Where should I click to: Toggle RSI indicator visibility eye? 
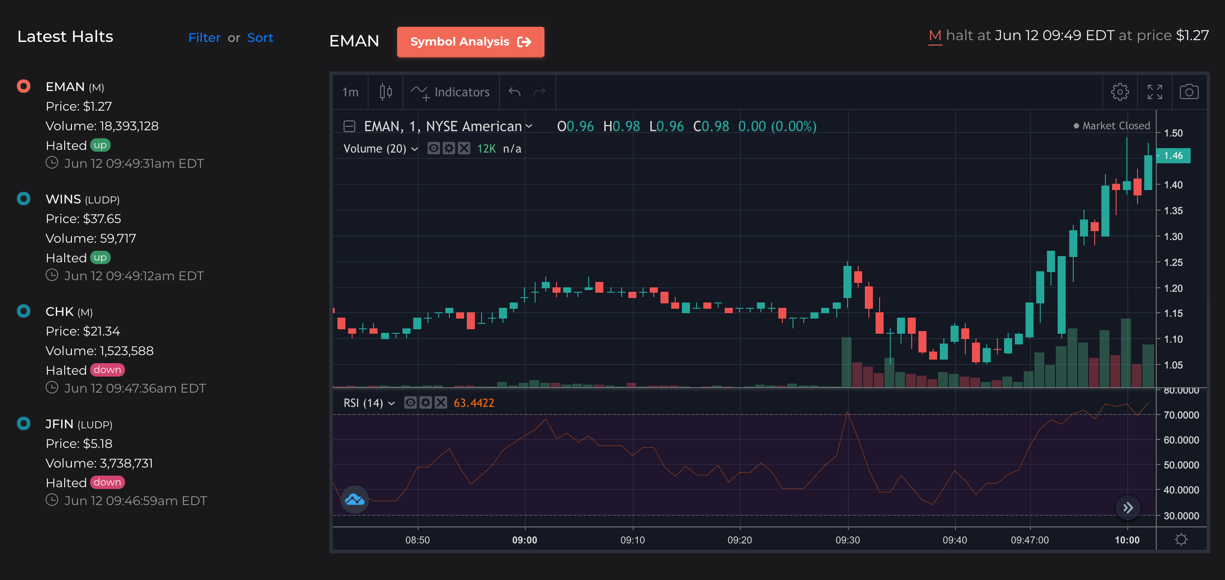410,403
